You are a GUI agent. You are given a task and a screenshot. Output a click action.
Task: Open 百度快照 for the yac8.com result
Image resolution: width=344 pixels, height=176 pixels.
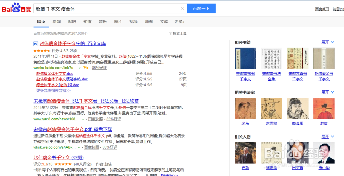pyautogui.click(x=95, y=119)
